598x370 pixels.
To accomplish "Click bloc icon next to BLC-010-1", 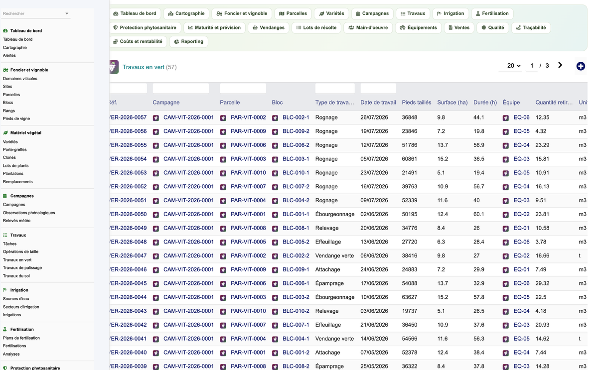I will click(x=275, y=173).
